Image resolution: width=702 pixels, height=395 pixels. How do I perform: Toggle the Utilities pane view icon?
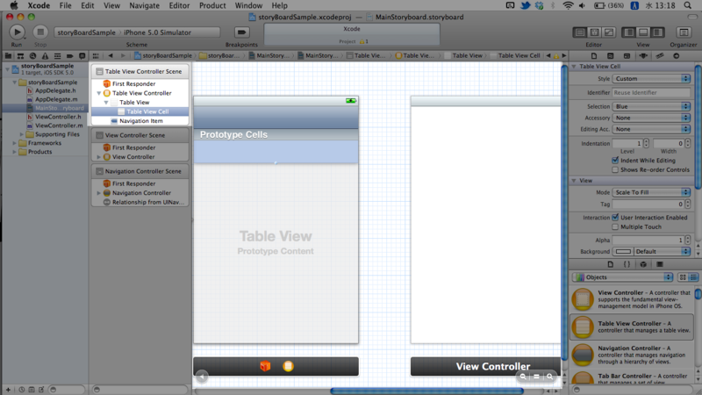pyautogui.click(x=657, y=32)
